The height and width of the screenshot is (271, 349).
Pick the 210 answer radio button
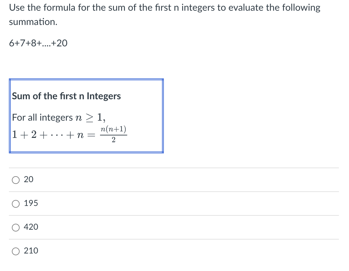[x=15, y=251]
